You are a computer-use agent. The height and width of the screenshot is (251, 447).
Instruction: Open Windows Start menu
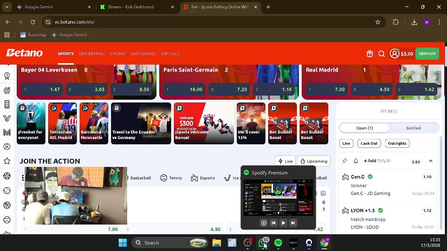[x=123, y=243]
